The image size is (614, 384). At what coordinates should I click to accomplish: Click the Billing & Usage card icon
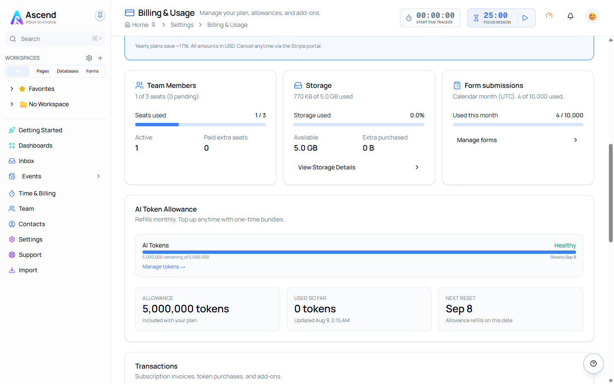(130, 13)
